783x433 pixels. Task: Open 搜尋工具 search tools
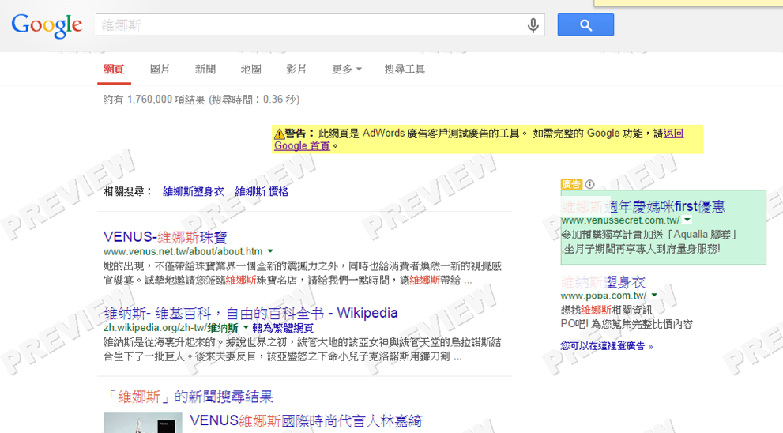pos(405,70)
